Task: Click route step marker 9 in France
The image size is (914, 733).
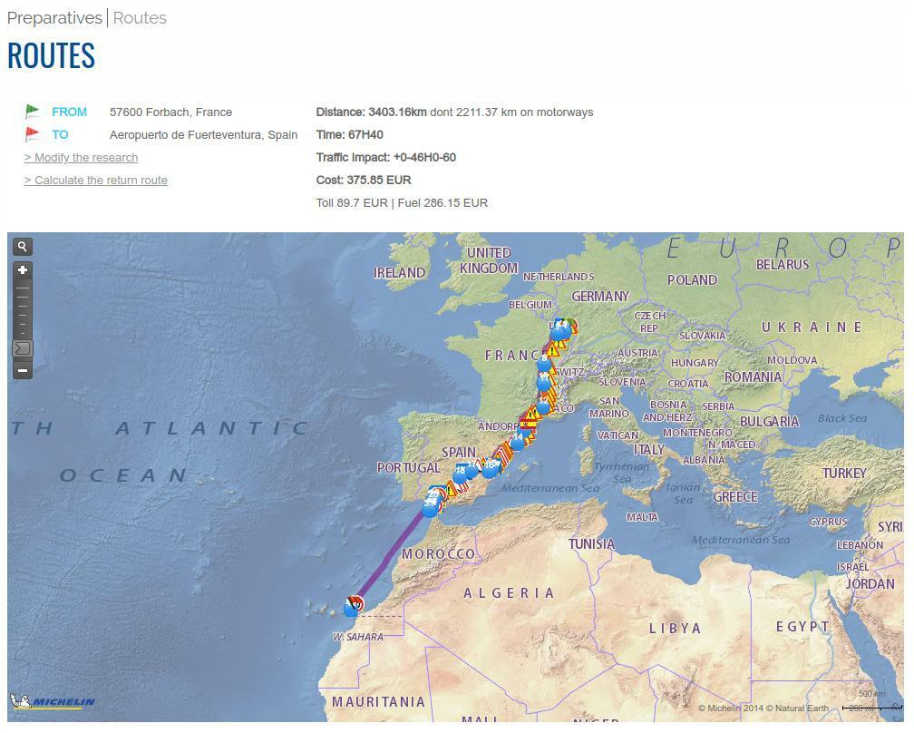Action: tap(544, 364)
